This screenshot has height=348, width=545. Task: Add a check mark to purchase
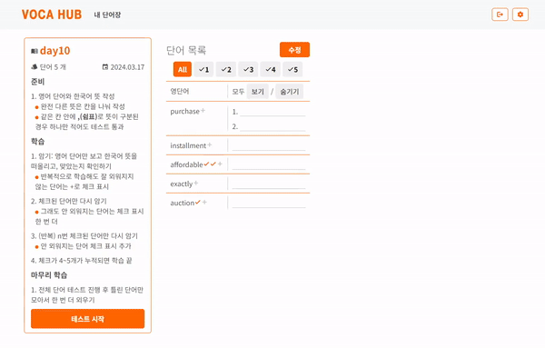203,111
